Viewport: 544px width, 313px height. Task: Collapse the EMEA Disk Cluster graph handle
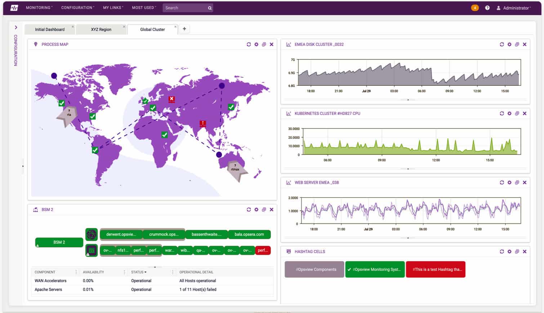(408, 100)
